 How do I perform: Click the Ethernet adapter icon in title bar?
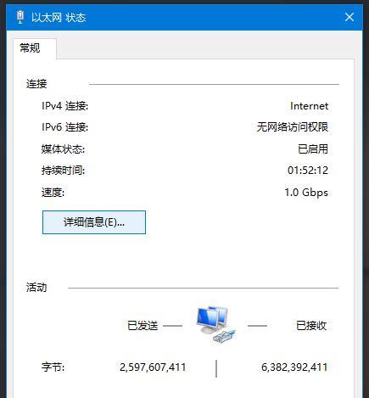[20, 17]
